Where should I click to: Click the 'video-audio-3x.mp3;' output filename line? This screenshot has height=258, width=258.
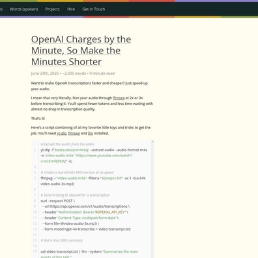pos(57,184)
